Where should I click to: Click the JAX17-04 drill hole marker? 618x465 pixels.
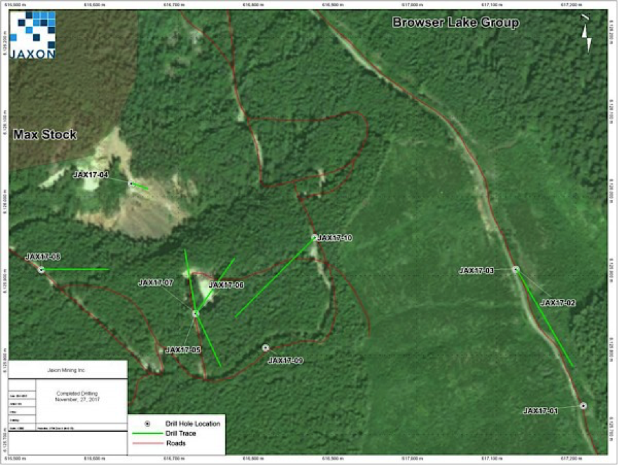pyautogui.click(x=130, y=183)
